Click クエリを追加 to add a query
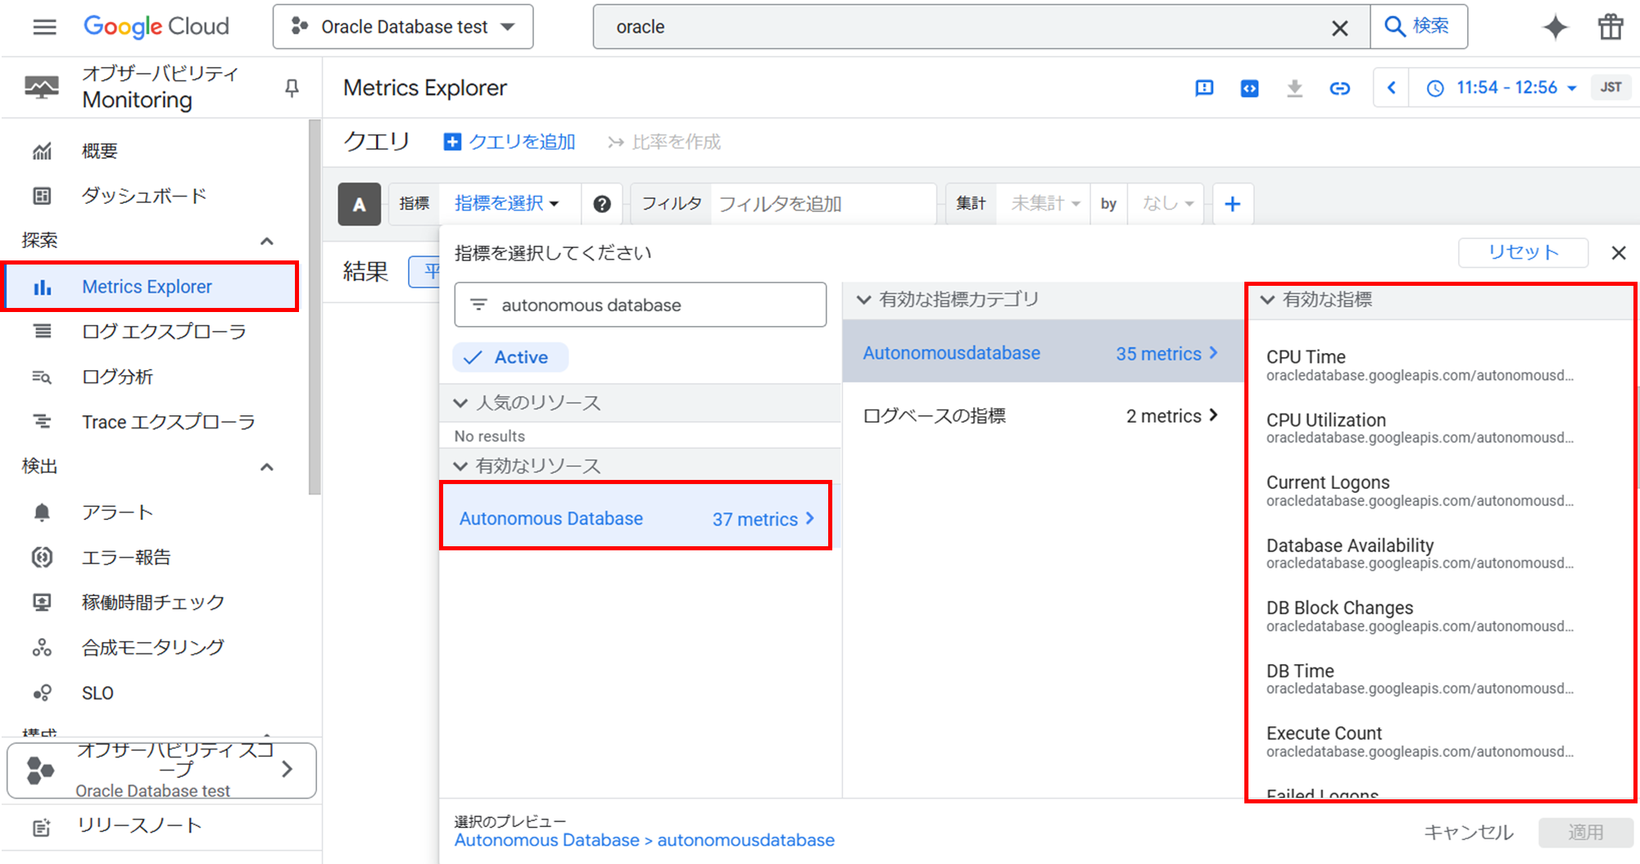 (509, 142)
